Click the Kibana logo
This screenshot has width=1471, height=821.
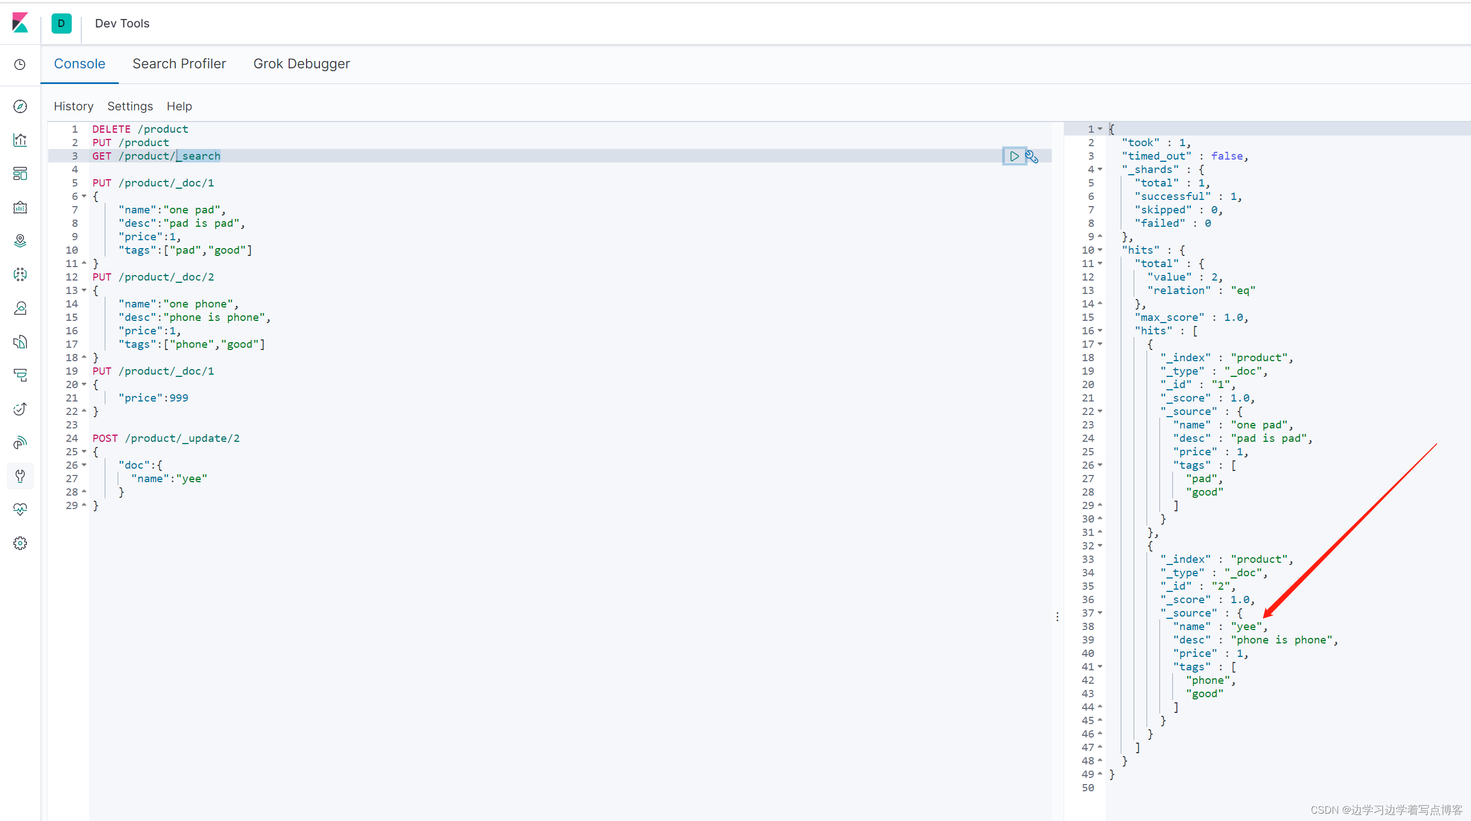click(21, 24)
